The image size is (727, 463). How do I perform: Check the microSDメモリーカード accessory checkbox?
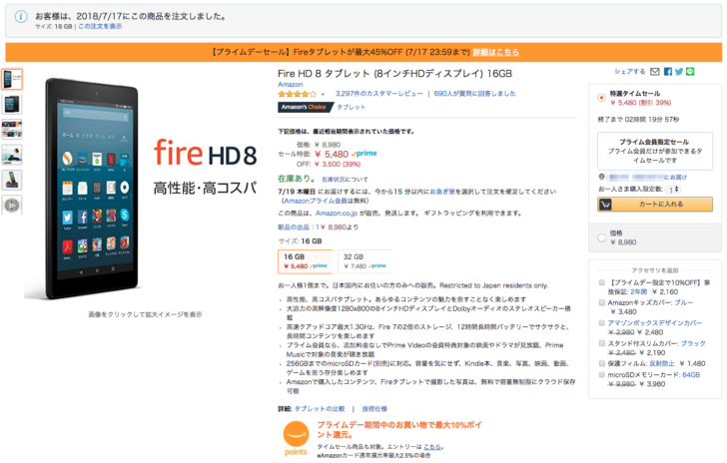pyautogui.click(x=601, y=374)
